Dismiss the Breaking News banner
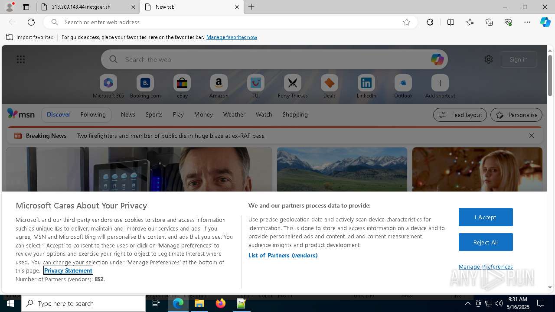Screen dimensions: 555x312 tap(532, 136)
